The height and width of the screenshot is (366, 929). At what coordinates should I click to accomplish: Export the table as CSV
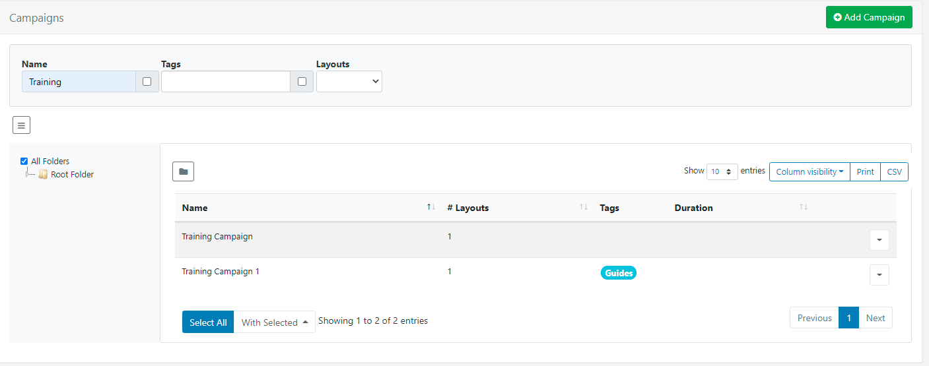tap(894, 171)
